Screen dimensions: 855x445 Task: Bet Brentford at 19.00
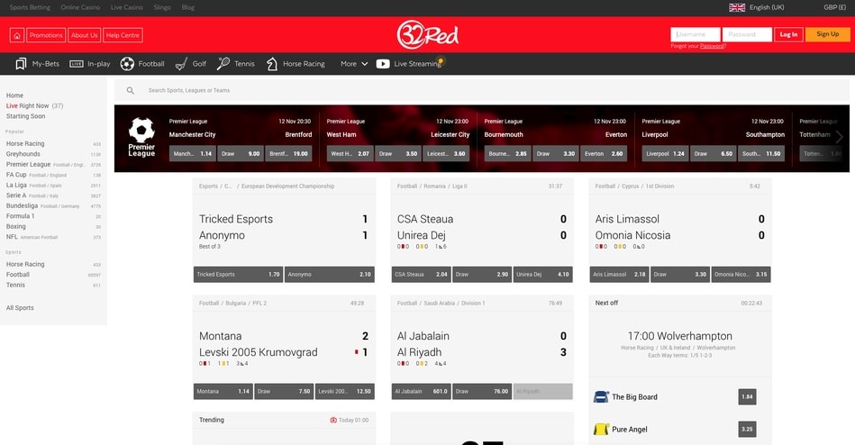click(x=288, y=154)
